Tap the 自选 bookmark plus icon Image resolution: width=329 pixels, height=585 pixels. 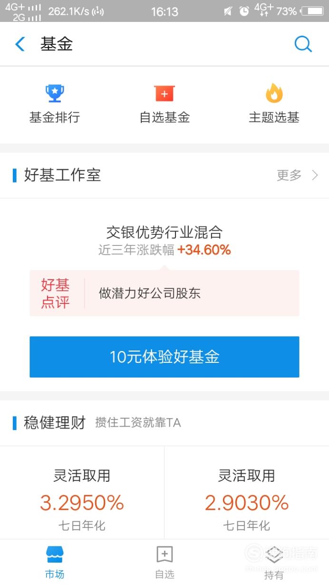[x=164, y=554]
